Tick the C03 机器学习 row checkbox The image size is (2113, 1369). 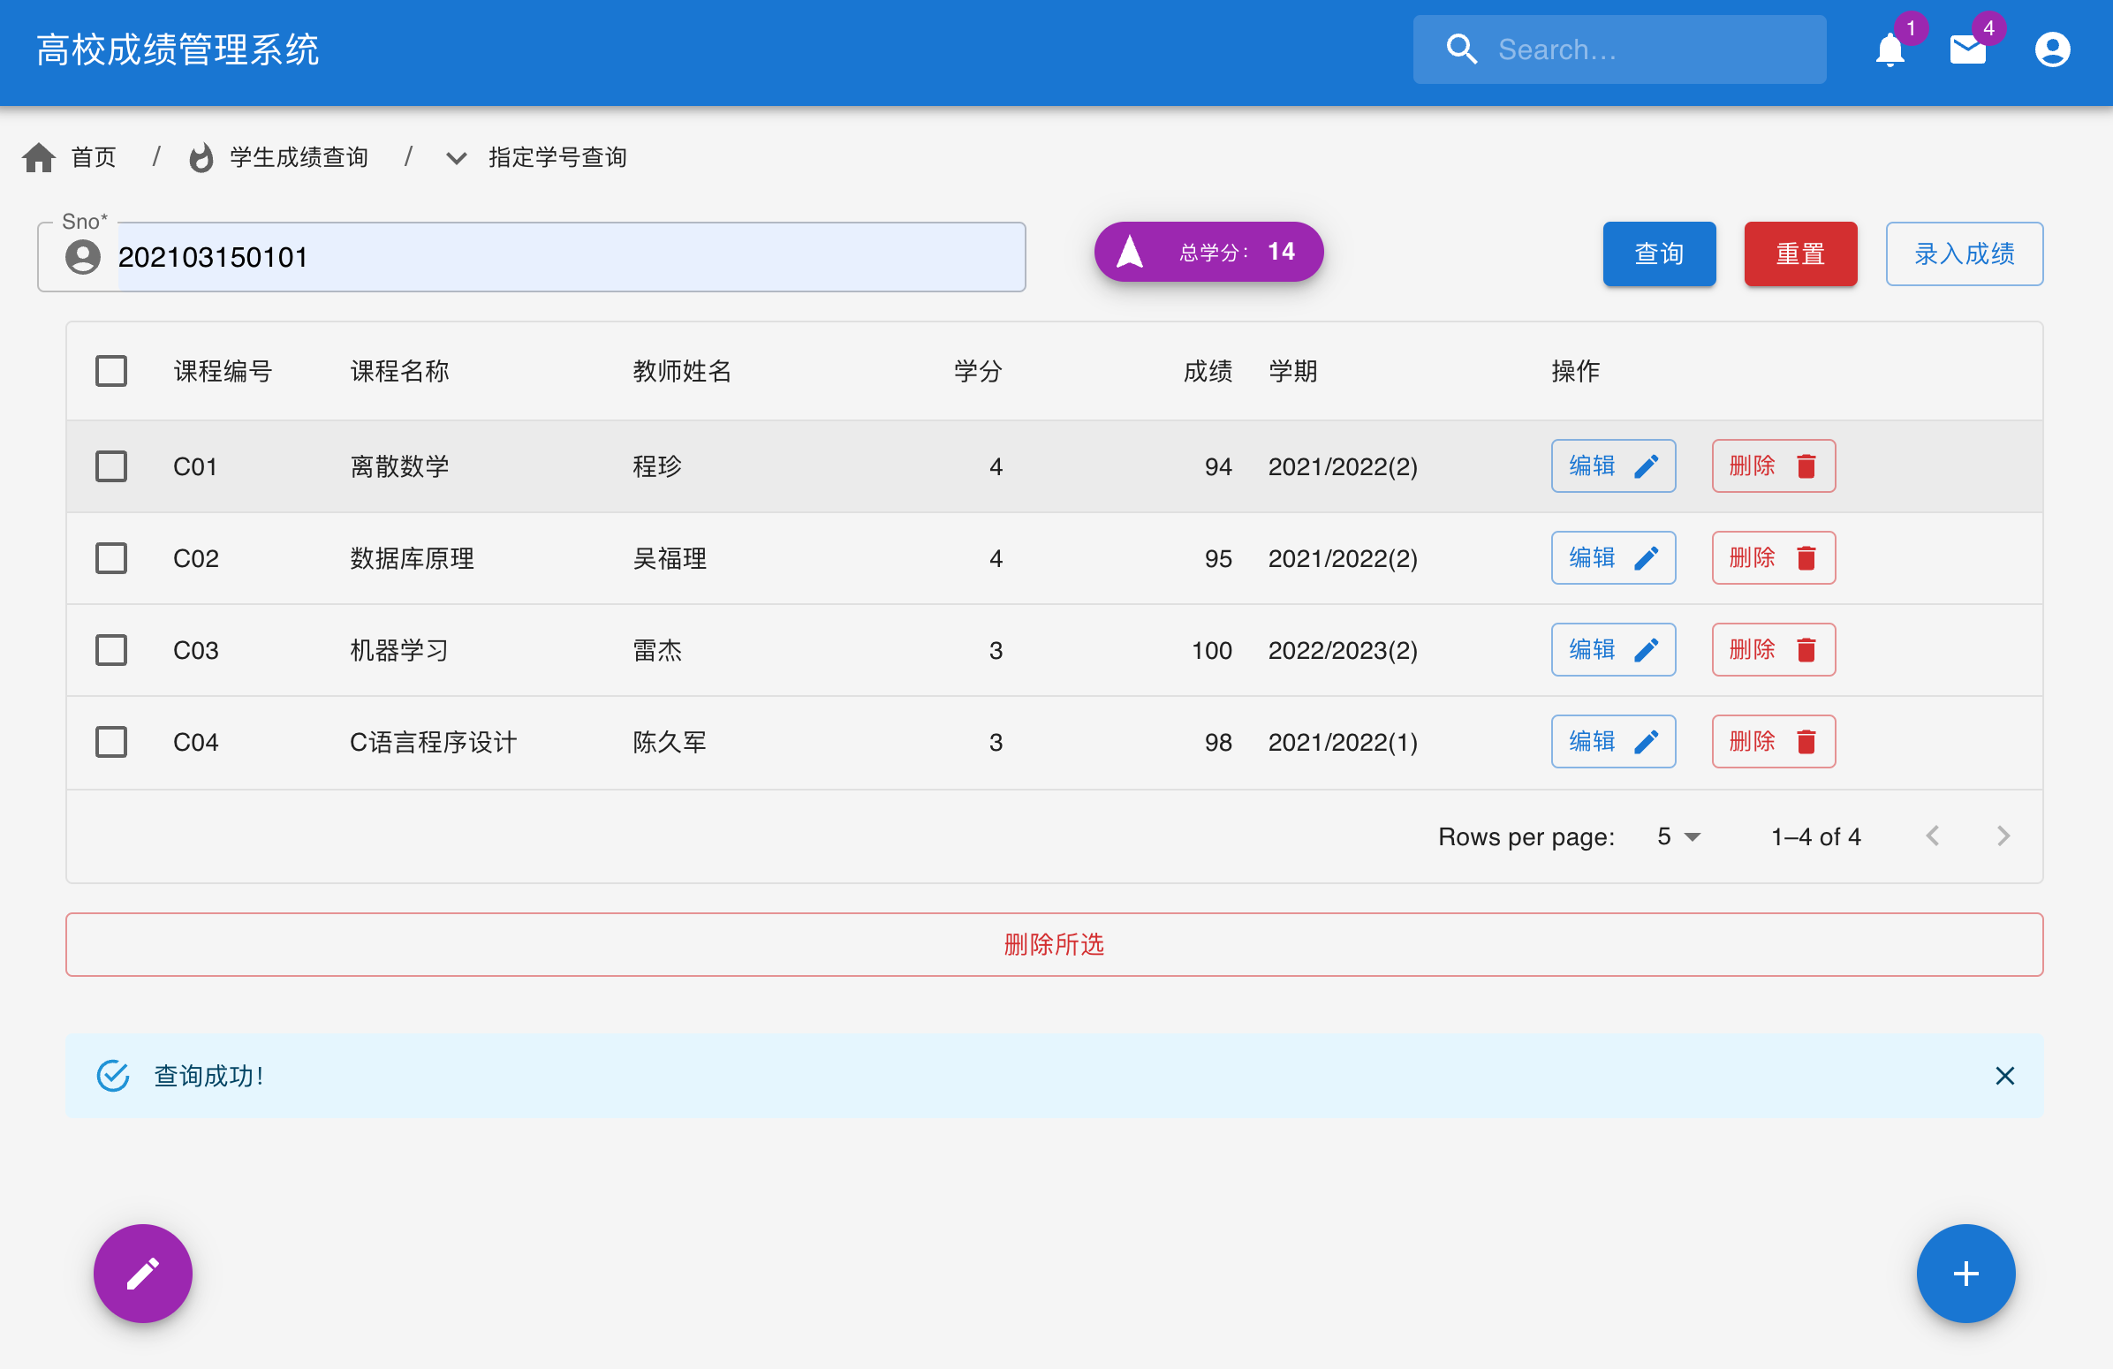[111, 650]
